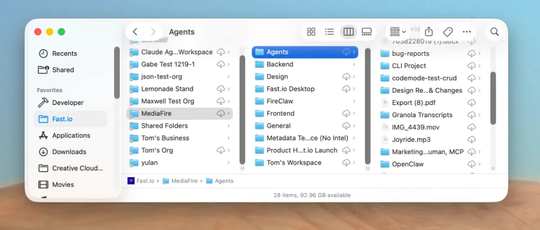Click the Recents clock icon
Screen dimensions: 540x230
(43, 53)
